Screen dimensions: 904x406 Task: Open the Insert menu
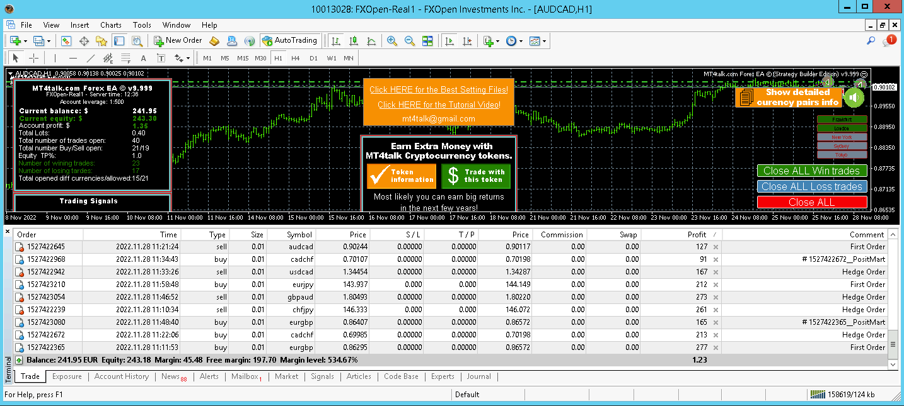pos(79,25)
